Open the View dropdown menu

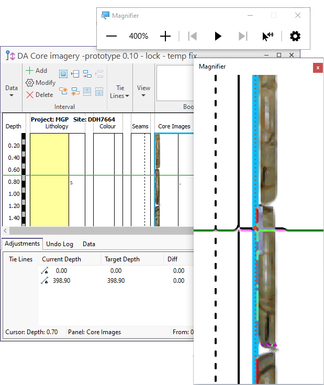[143, 91]
